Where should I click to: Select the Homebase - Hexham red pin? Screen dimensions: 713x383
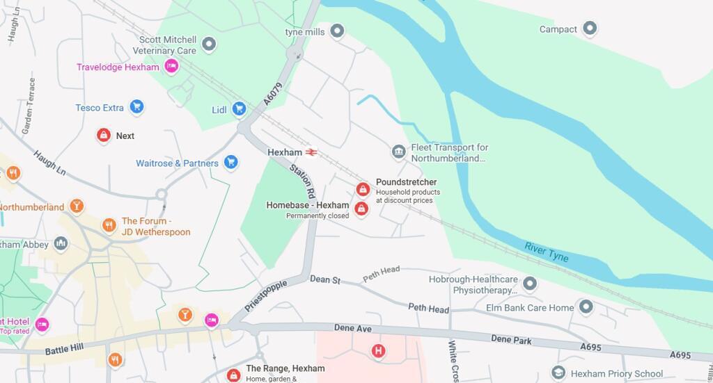361,209
